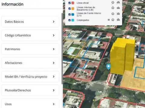Expand Datos Básicos chevron
Viewport: 145px width, 108px height.
click(53, 22)
